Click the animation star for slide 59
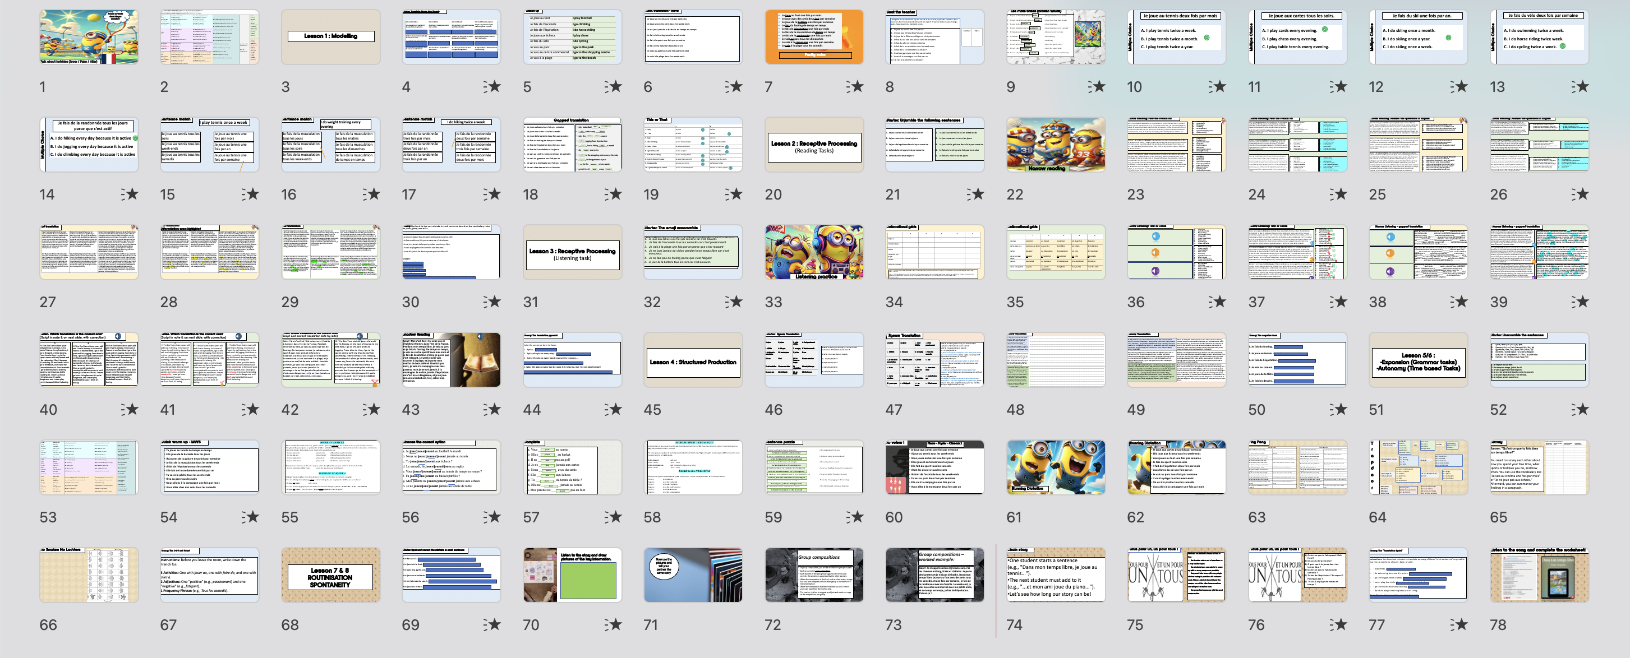Viewport: 1630px width, 658px height. click(x=855, y=517)
